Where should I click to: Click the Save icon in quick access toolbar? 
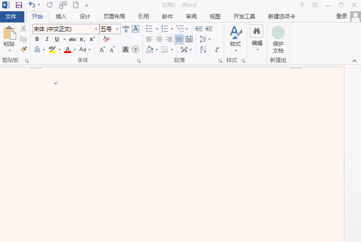pyautogui.click(x=18, y=5)
